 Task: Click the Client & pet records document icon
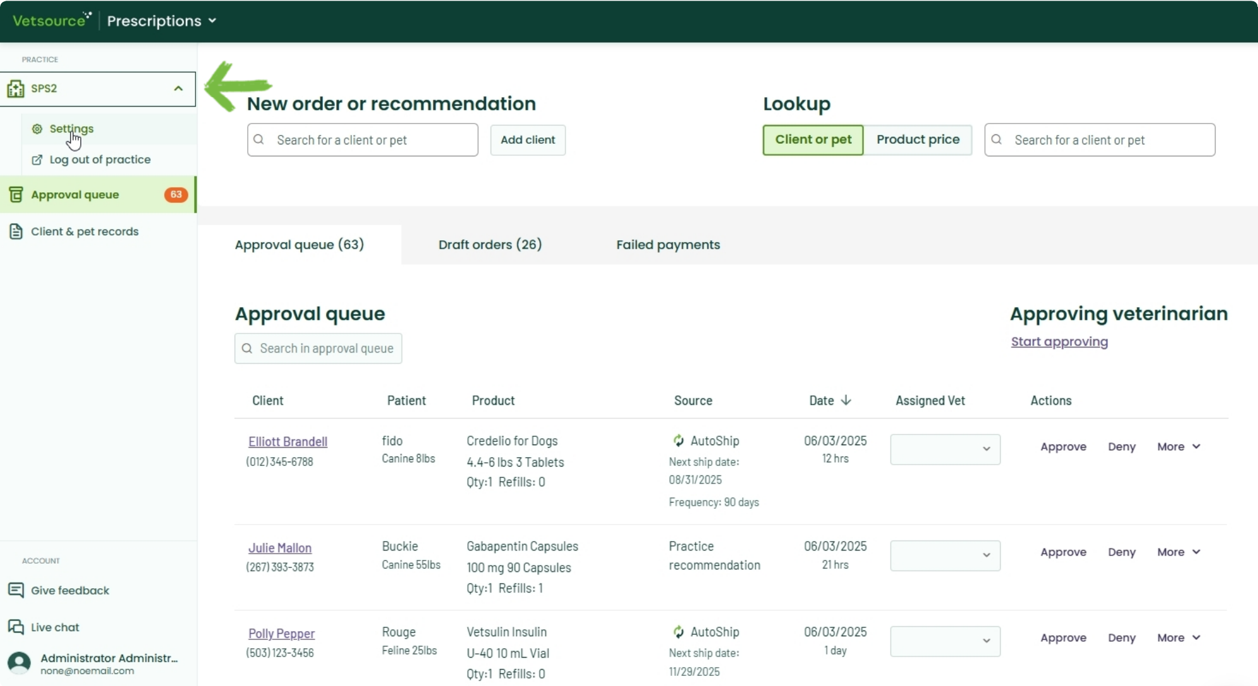(16, 231)
